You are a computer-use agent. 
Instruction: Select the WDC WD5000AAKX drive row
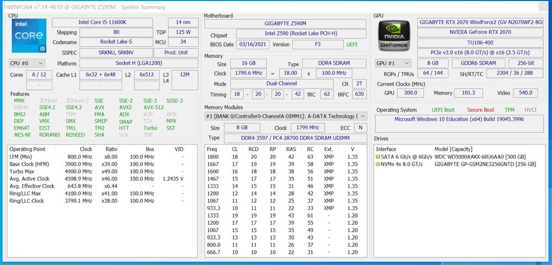(x=459, y=157)
